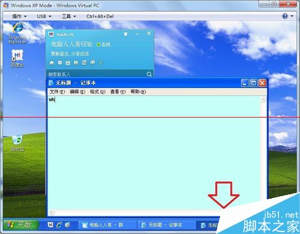Open the 文件(F) menu in Notepad
Screen dimensions: 300x234
[57, 92]
